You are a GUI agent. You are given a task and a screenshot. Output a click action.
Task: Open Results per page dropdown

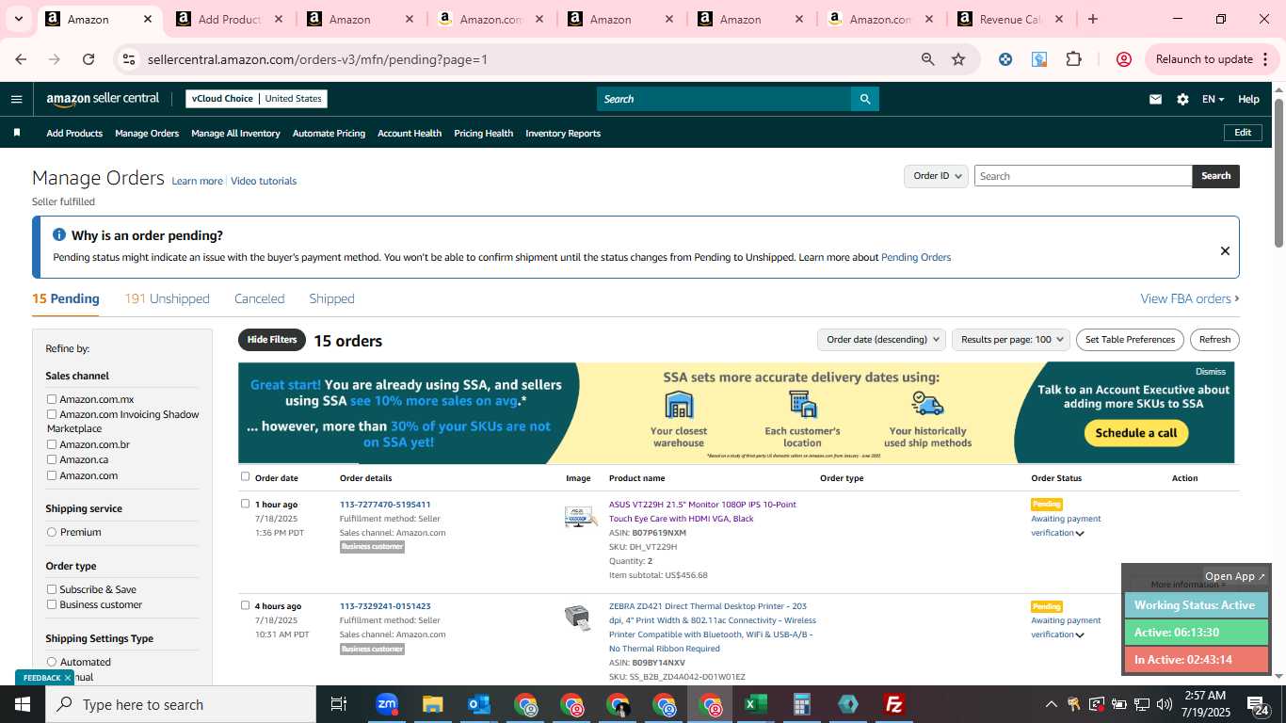1011,340
